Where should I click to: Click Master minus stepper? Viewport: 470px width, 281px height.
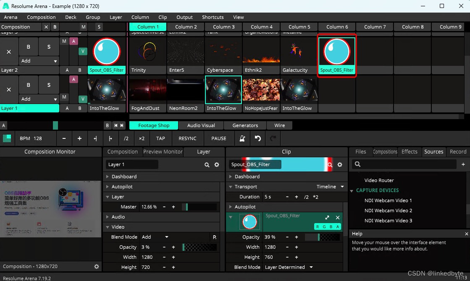(164, 207)
